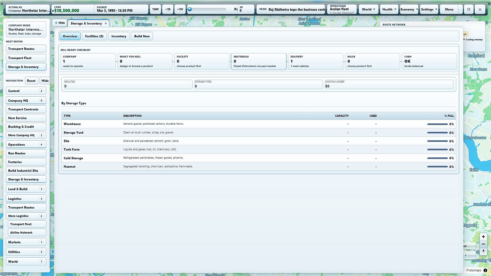The width and height of the screenshot is (491, 276).
Task: Expand the Operations navigation group
Action: point(26,145)
